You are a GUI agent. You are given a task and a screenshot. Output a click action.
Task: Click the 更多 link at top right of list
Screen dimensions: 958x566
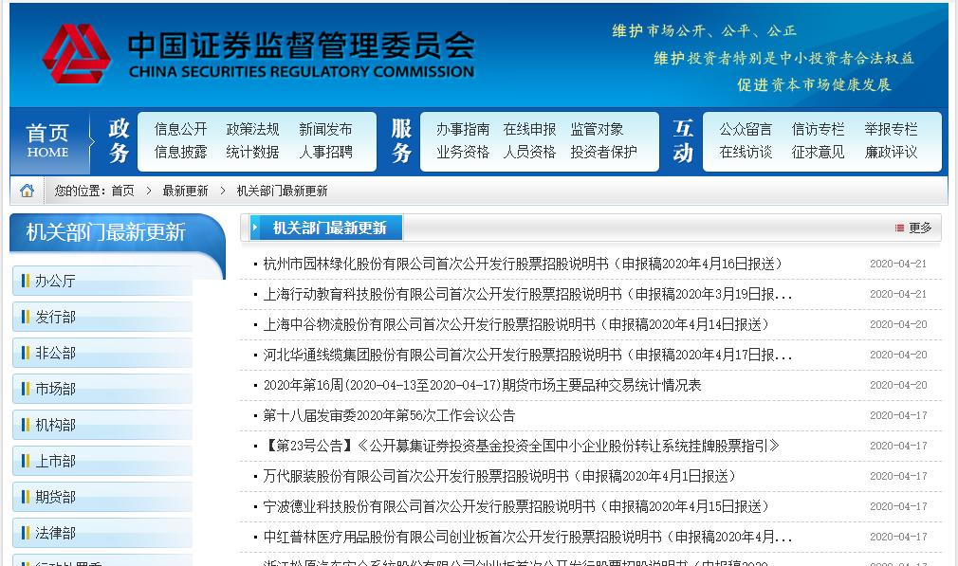(x=919, y=228)
